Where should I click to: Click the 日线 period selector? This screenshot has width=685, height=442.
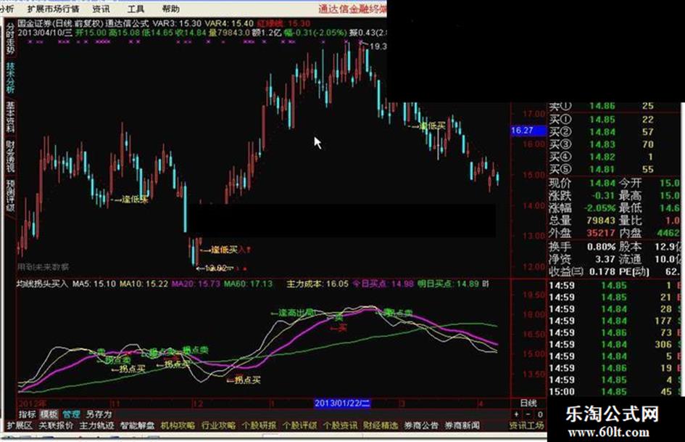click(528, 403)
